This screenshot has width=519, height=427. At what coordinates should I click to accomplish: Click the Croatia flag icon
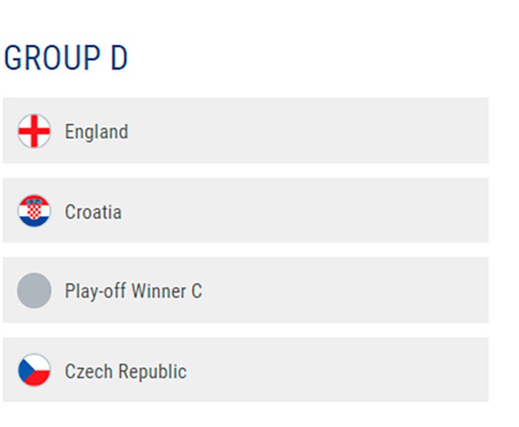[34, 211]
